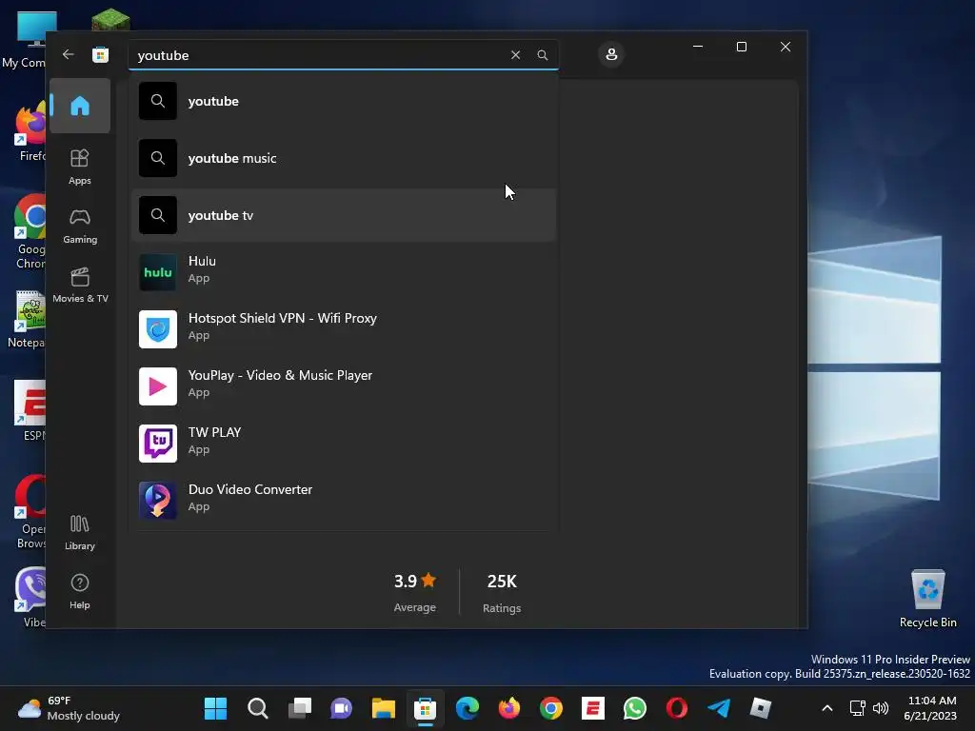
Task: Select Firefox desktop shortcut
Action: [x=30, y=133]
